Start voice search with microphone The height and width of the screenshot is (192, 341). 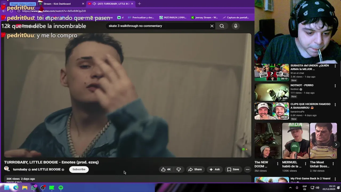236,26
